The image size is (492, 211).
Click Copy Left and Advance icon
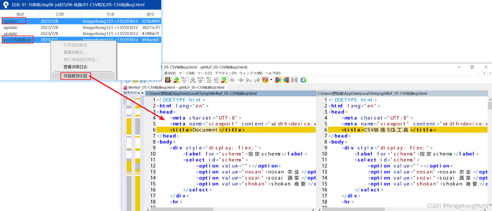coord(257,80)
